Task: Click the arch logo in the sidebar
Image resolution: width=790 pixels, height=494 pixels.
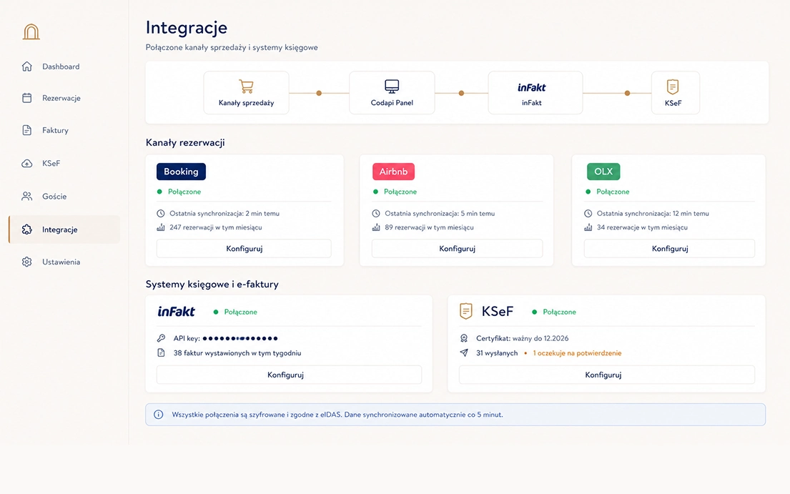Action: click(x=31, y=31)
